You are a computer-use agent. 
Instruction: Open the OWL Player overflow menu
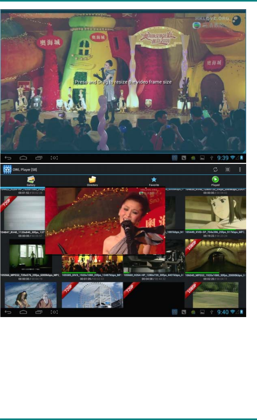pyautogui.click(x=240, y=169)
